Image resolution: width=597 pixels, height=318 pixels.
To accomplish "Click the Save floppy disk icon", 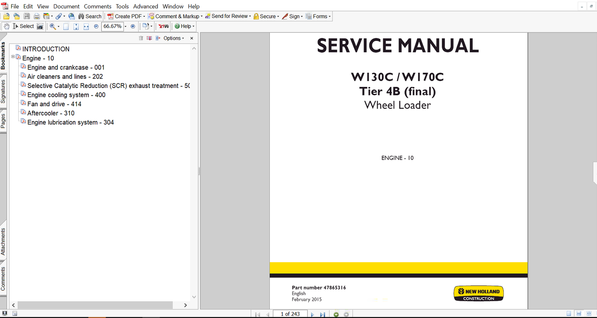I will tap(27, 16).
